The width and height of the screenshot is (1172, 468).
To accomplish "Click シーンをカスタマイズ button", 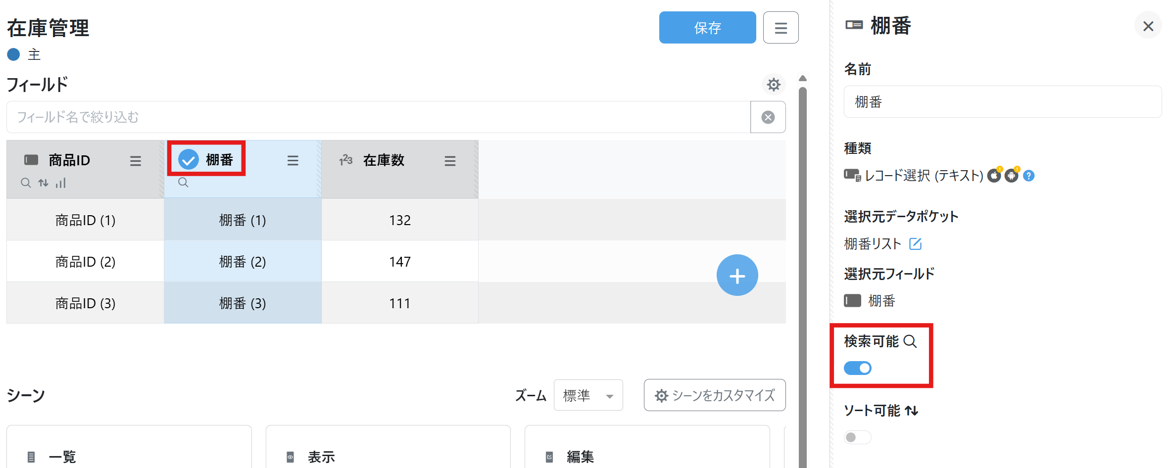I will click(714, 395).
